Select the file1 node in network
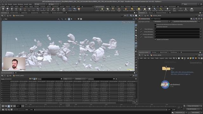 click(x=166, y=68)
